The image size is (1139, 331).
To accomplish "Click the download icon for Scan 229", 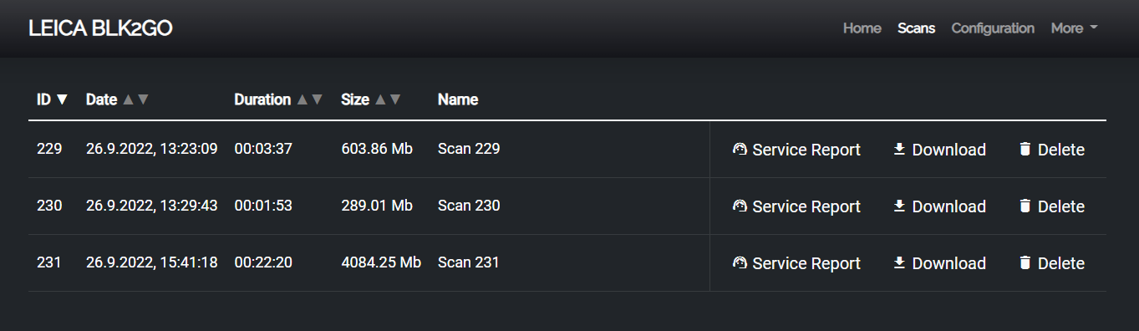I will (x=899, y=149).
